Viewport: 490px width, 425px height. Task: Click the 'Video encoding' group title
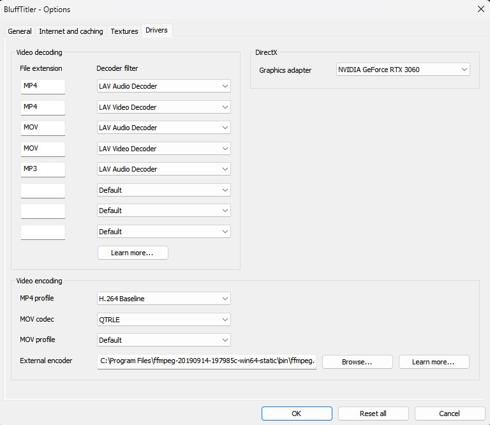pyautogui.click(x=39, y=281)
